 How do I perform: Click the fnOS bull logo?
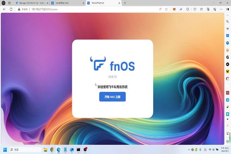point(98,64)
